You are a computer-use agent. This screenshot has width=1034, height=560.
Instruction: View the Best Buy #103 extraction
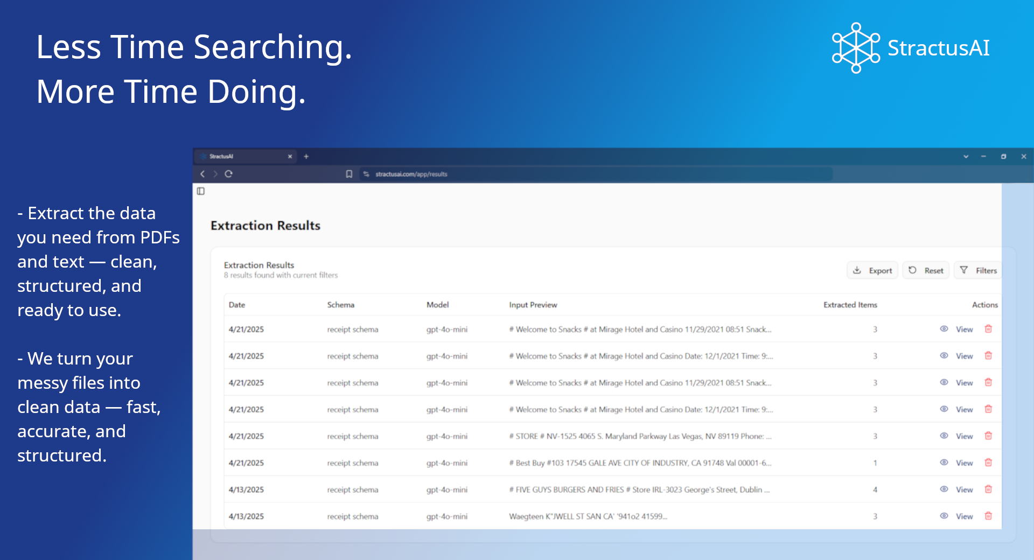(x=964, y=463)
